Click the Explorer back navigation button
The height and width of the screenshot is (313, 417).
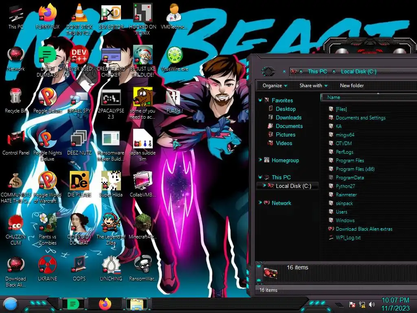[268, 71]
